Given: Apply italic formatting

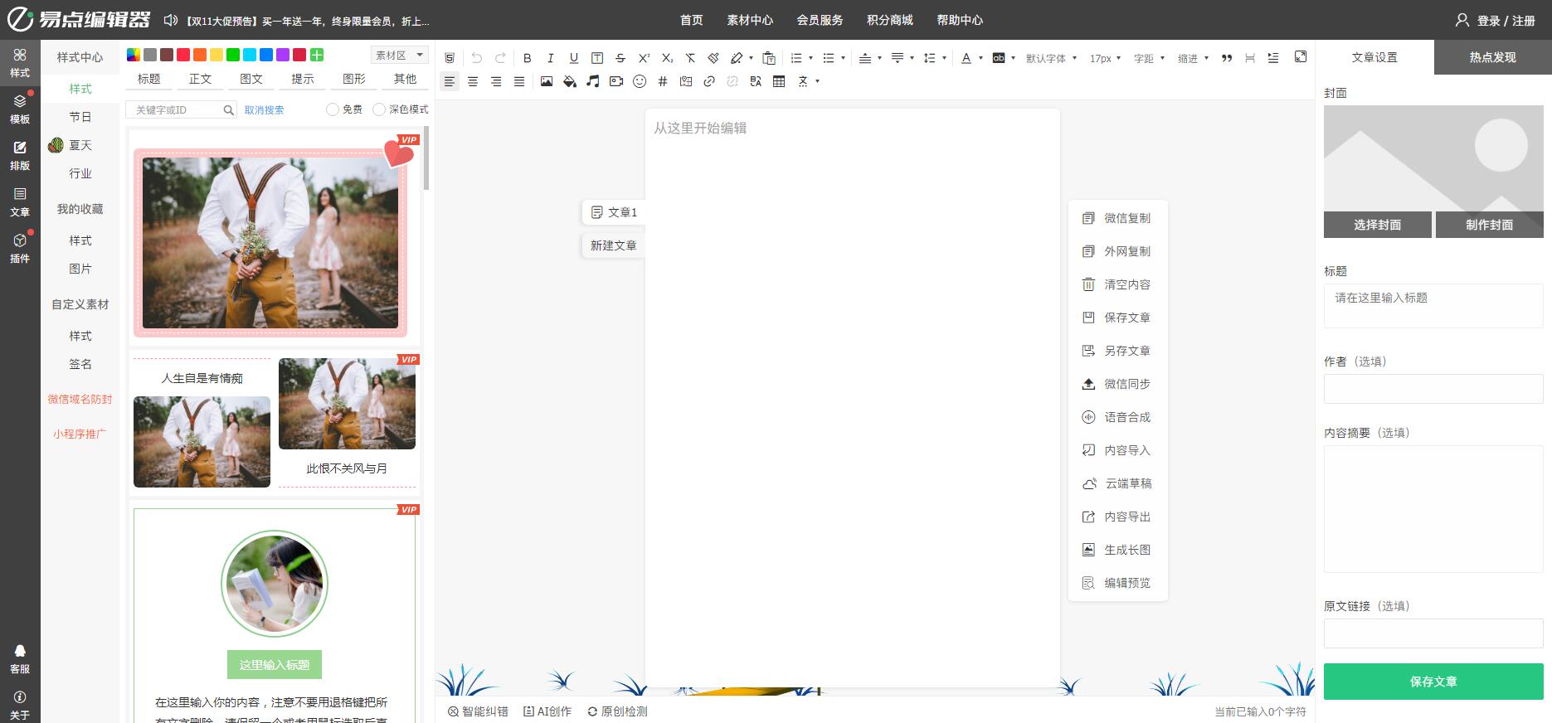Looking at the screenshot, I should (x=550, y=58).
